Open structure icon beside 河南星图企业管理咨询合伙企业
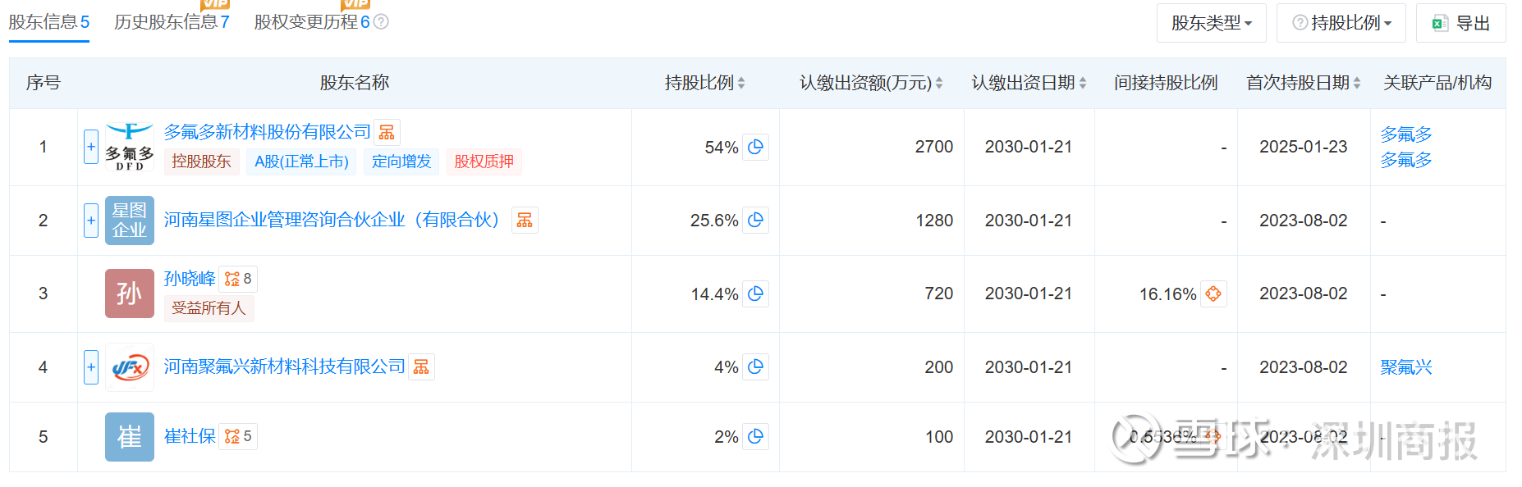This screenshot has width=1522, height=487. coord(525,220)
